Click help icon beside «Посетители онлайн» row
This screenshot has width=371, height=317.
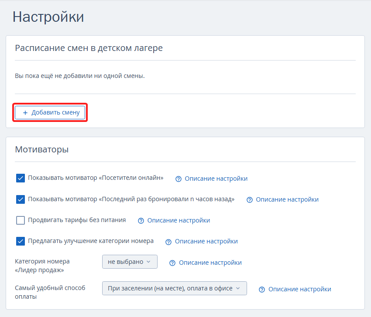pyautogui.click(x=179, y=179)
